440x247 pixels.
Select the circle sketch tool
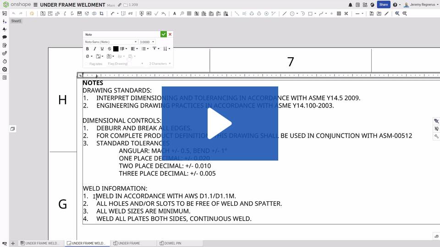(292, 13)
